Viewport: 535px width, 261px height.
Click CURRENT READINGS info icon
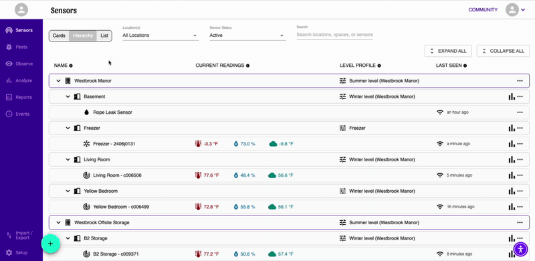[247, 66]
